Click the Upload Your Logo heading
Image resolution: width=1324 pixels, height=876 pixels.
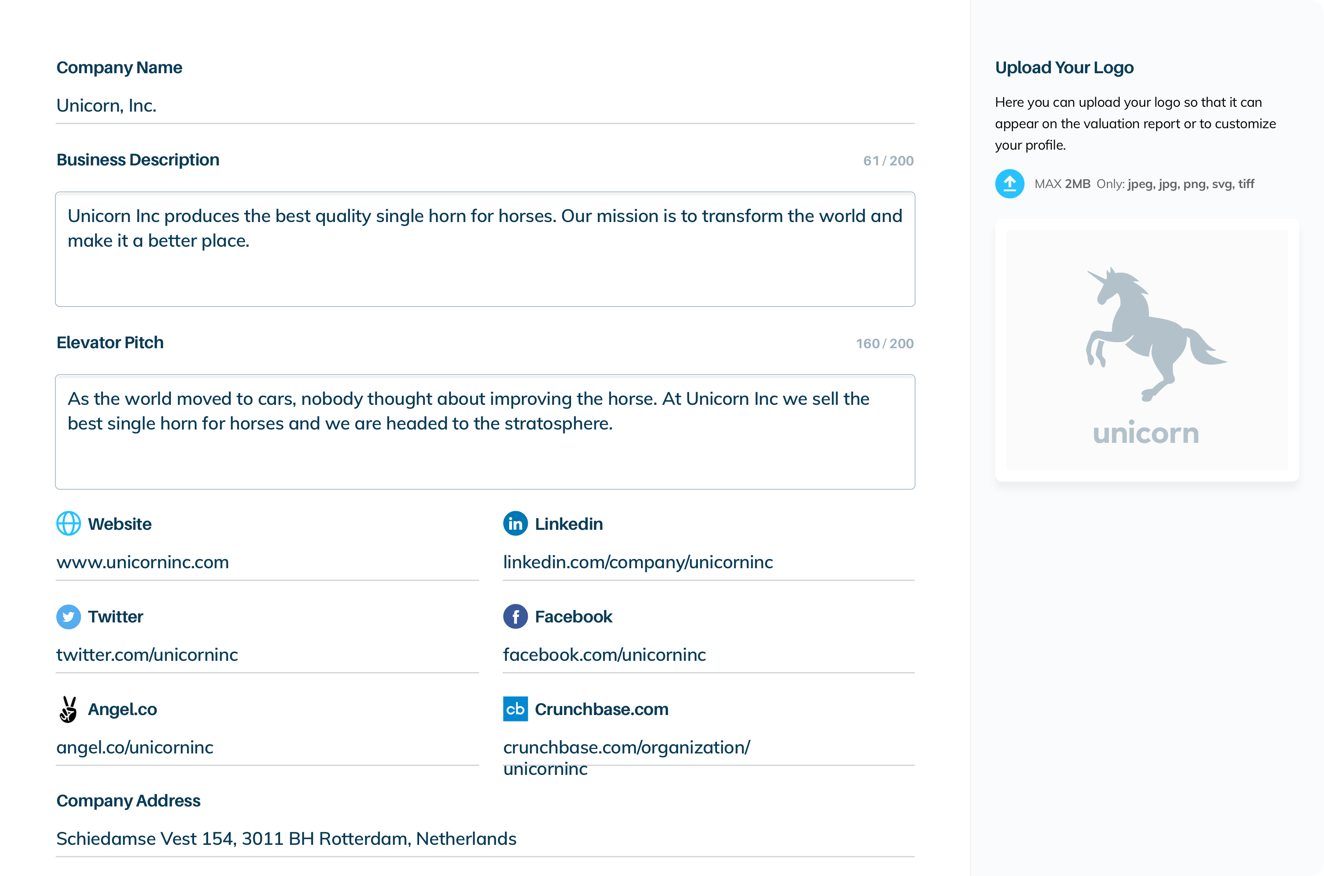(1064, 68)
